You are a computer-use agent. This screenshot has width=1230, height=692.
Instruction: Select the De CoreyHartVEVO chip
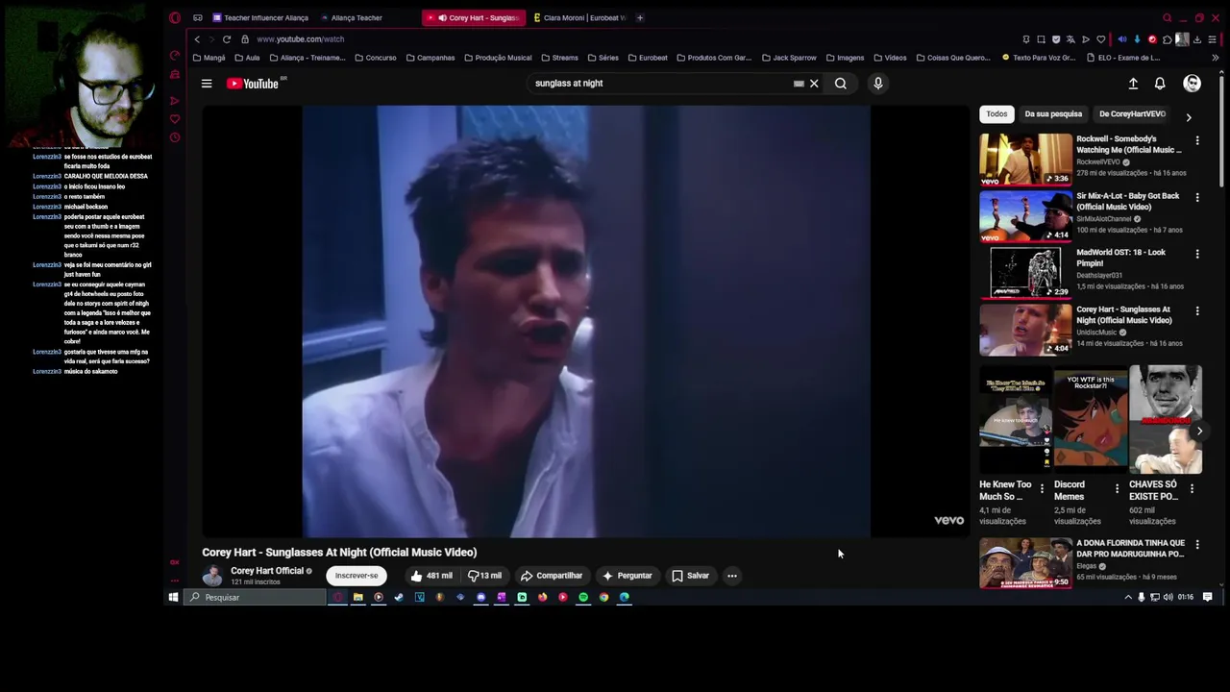click(1132, 114)
